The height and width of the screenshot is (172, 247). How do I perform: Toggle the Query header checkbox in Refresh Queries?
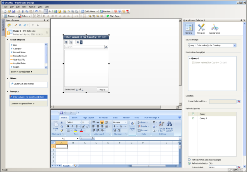193,114
